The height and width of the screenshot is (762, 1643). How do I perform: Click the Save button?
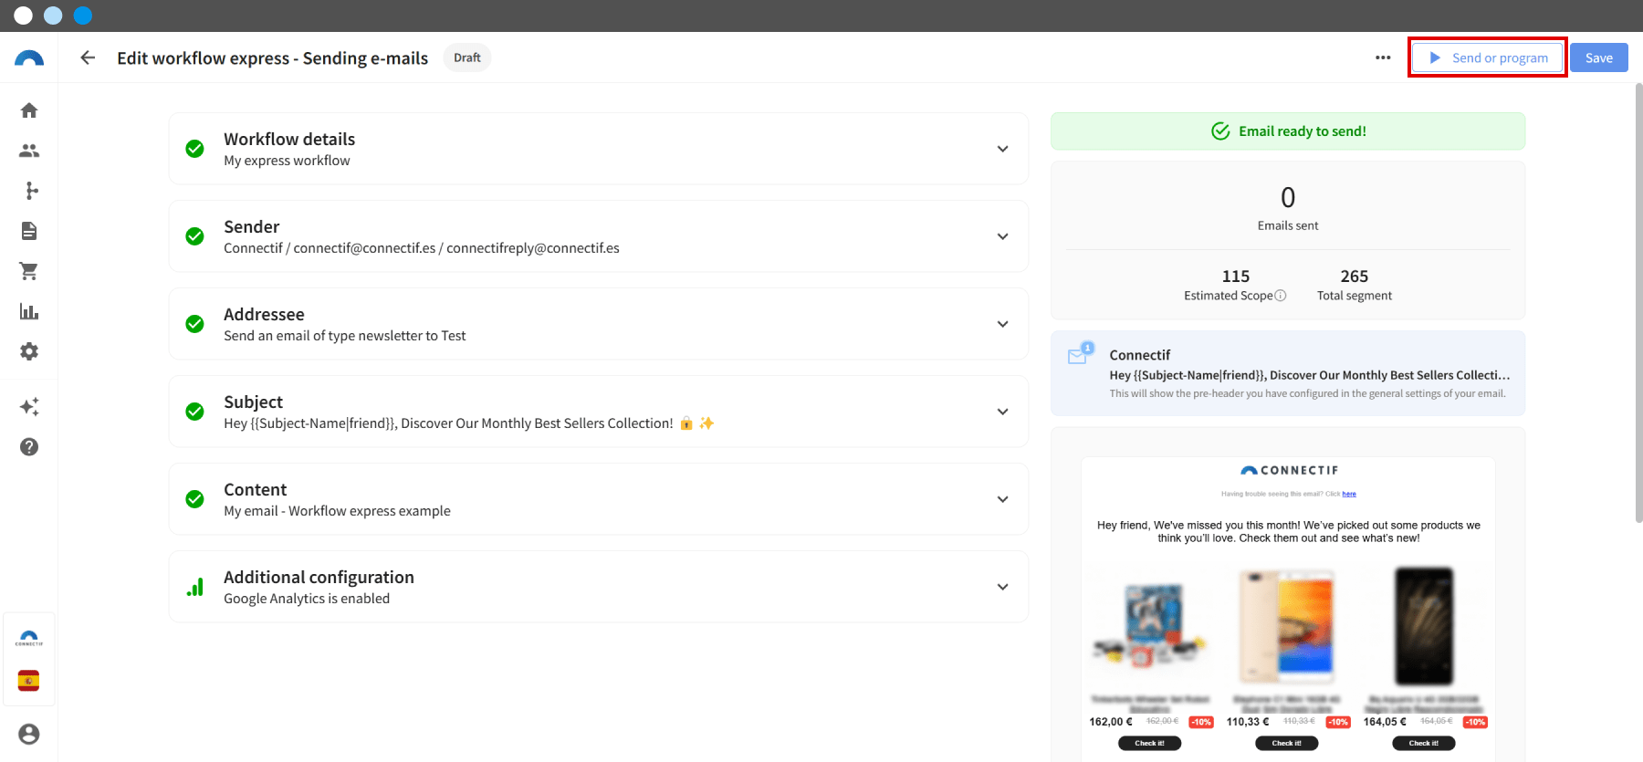(1599, 57)
